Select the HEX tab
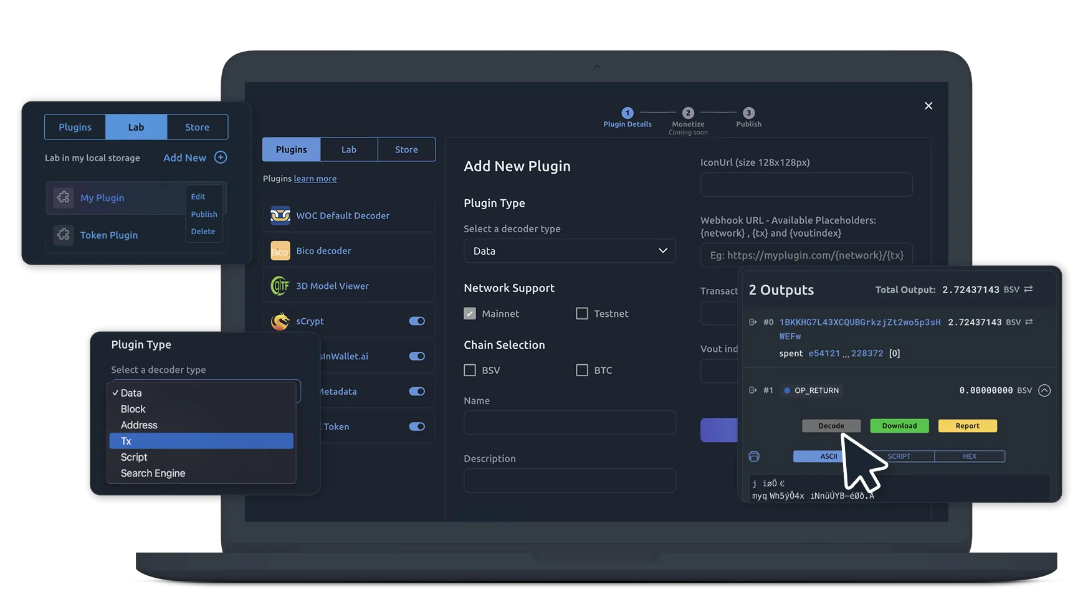Image resolution: width=1083 pixels, height=589 pixels. (x=969, y=456)
